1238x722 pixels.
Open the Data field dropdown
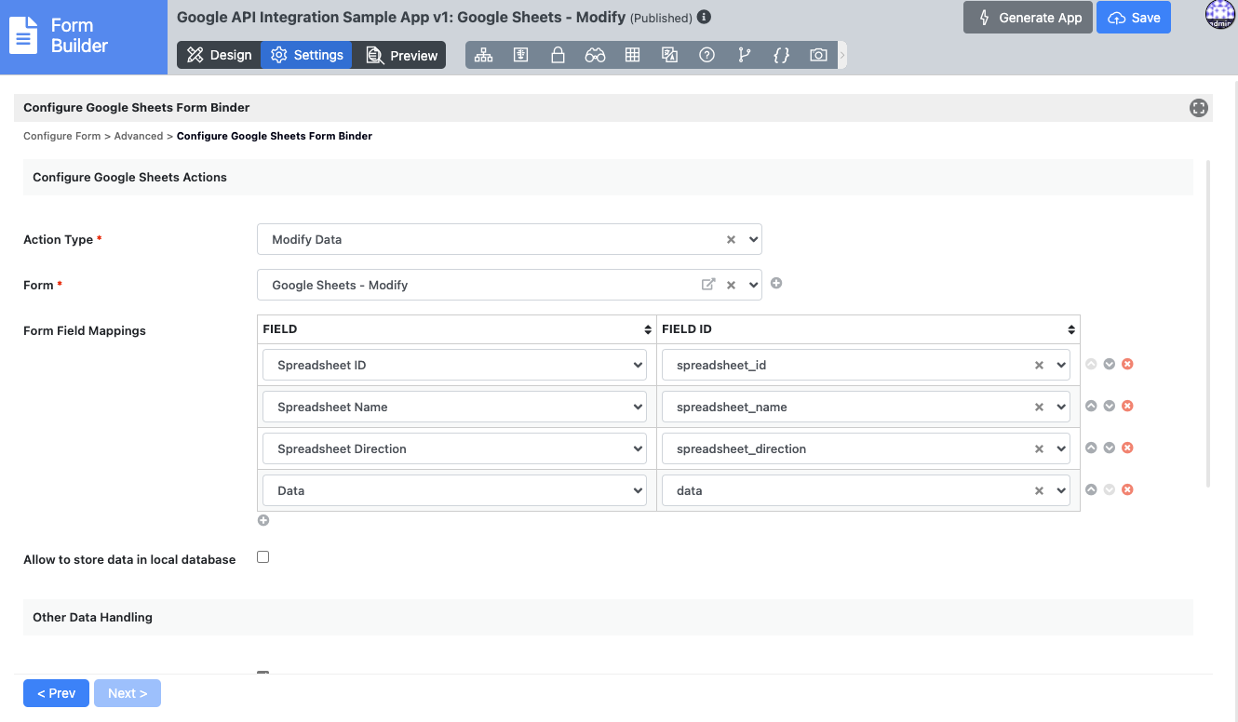[454, 490]
